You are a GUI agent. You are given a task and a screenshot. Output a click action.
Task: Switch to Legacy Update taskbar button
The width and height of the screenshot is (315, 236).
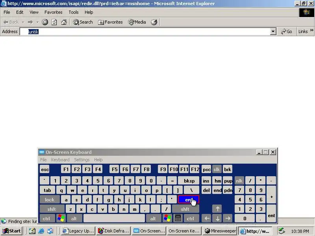pyautogui.click(x=78, y=231)
